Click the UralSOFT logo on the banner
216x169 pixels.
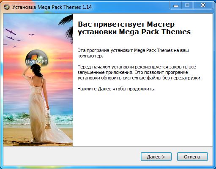(37, 58)
